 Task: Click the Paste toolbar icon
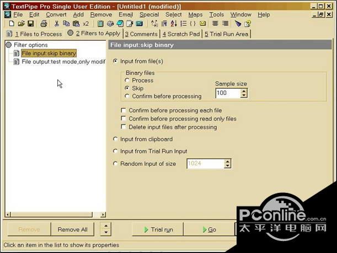(76, 23)
